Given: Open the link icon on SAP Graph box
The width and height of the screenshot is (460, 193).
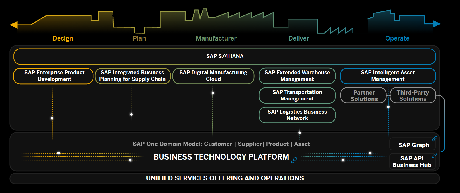Looking at the screenshot, I should [434, 139].
